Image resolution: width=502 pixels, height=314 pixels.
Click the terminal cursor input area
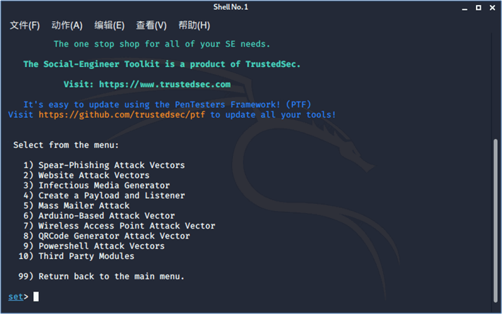[36, 297]
